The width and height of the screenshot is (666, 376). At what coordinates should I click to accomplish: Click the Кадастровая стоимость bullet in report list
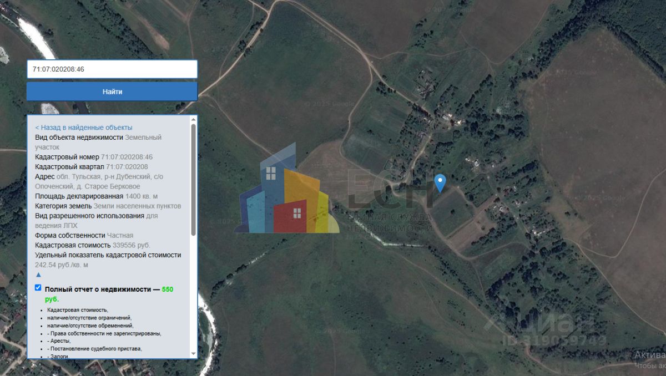(78, 310)
